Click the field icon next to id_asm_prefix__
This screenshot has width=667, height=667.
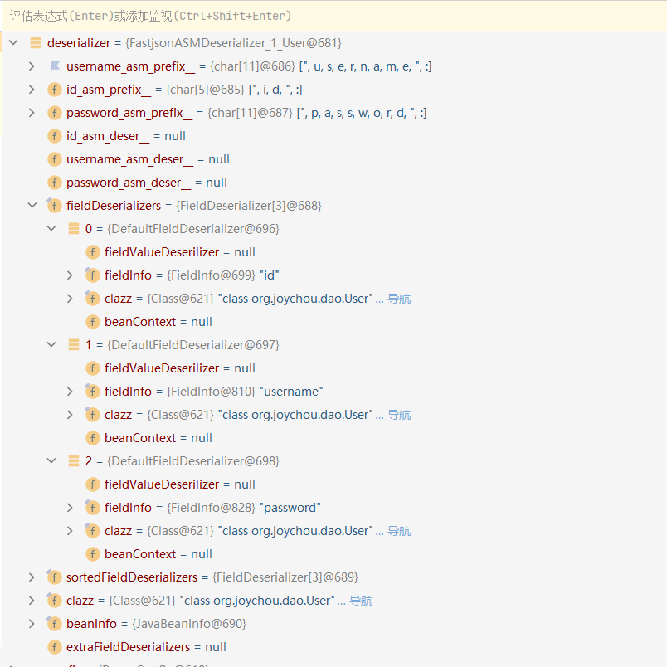(55, 90)
